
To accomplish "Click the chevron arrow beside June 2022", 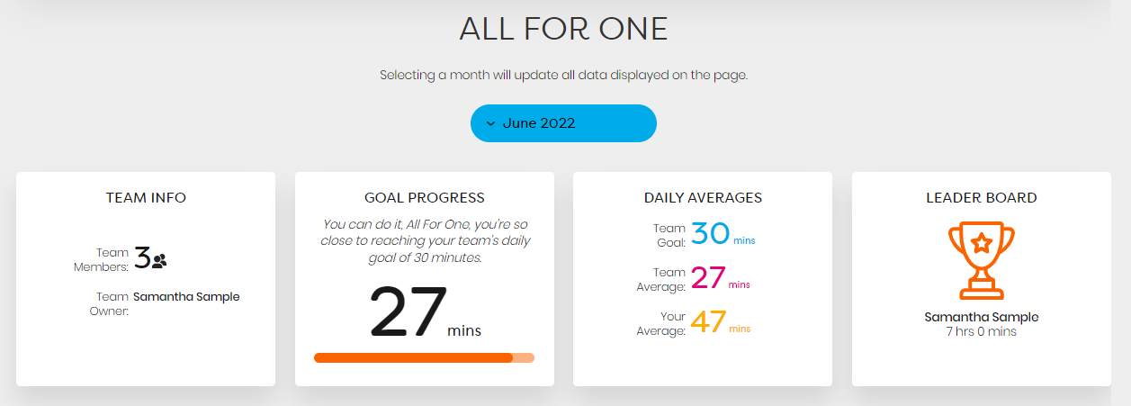I will [490, 123].
